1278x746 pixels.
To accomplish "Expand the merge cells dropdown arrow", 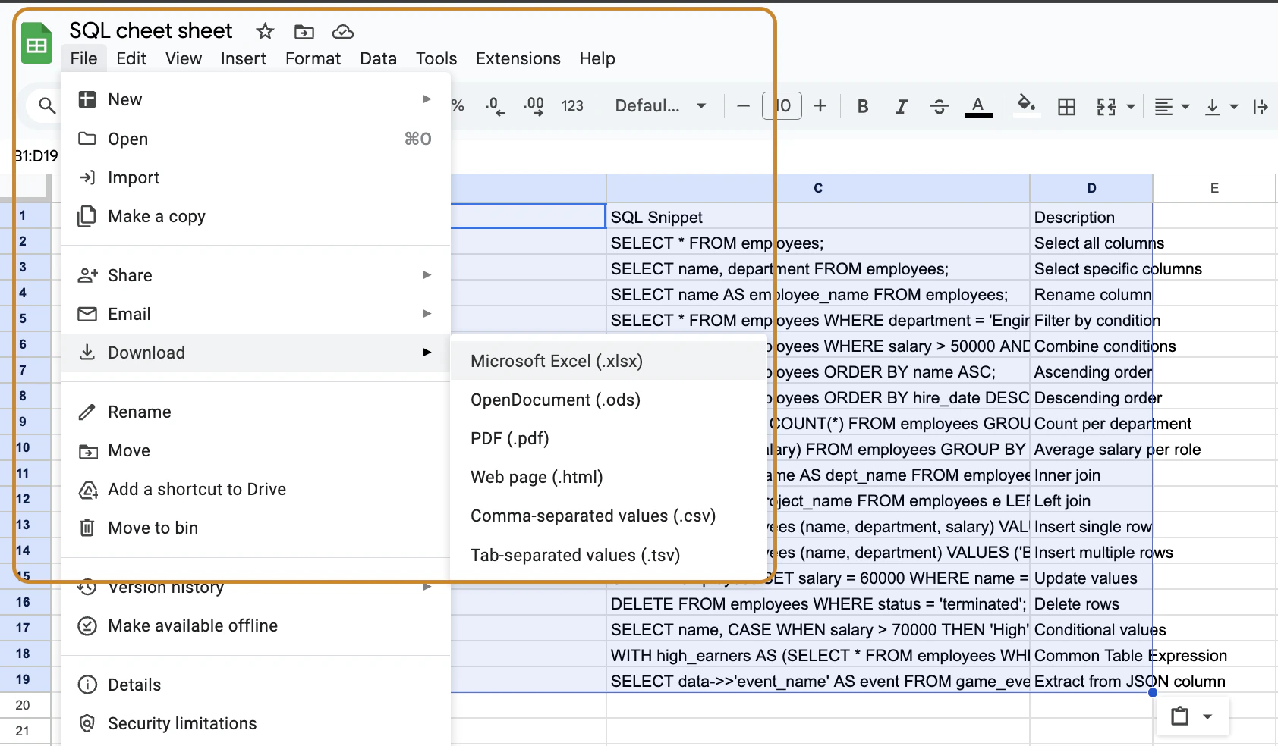I will point(1131,107).
